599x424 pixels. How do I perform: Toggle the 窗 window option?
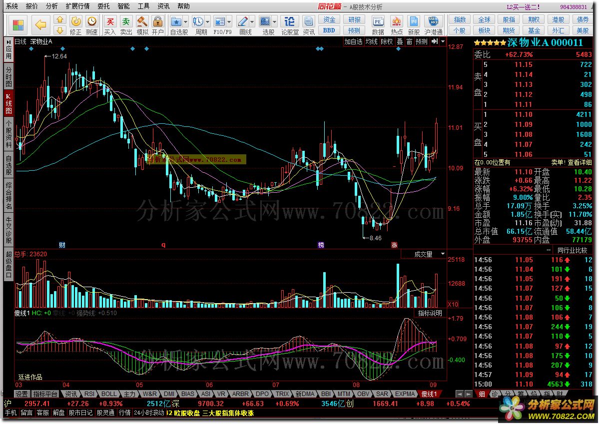(409, 41)
